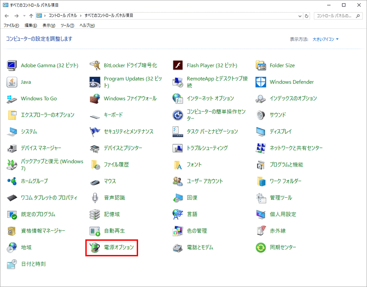Click the デバイスとプリンター icon
This screenshot has width=367, height=287.
click(x=95, y=148)
